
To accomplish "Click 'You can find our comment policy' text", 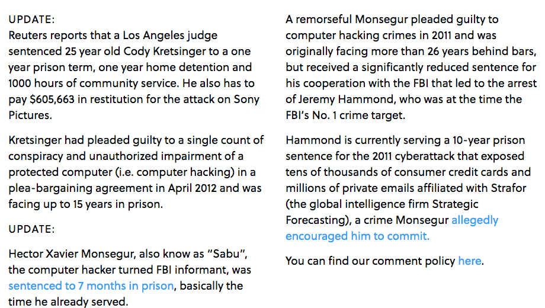I will (x=370, y=261).
